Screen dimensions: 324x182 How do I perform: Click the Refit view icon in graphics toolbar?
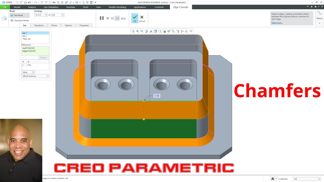pos(133,31)
